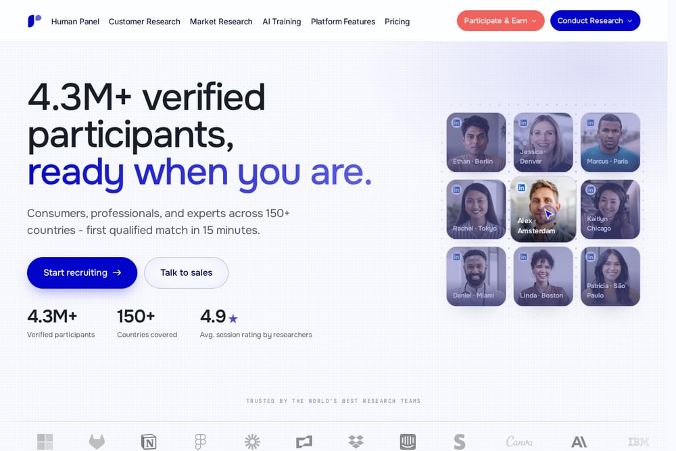
Task: Open the Market Research menu
Action: [221, 22]
